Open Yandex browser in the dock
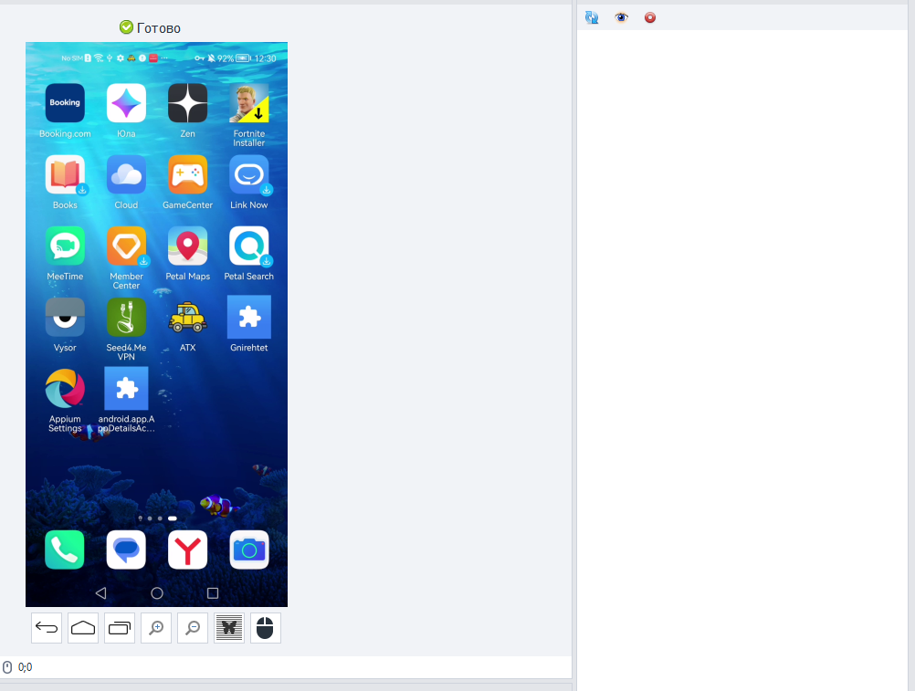Viewport: 915px width, 691px height. tap(187, 550)
